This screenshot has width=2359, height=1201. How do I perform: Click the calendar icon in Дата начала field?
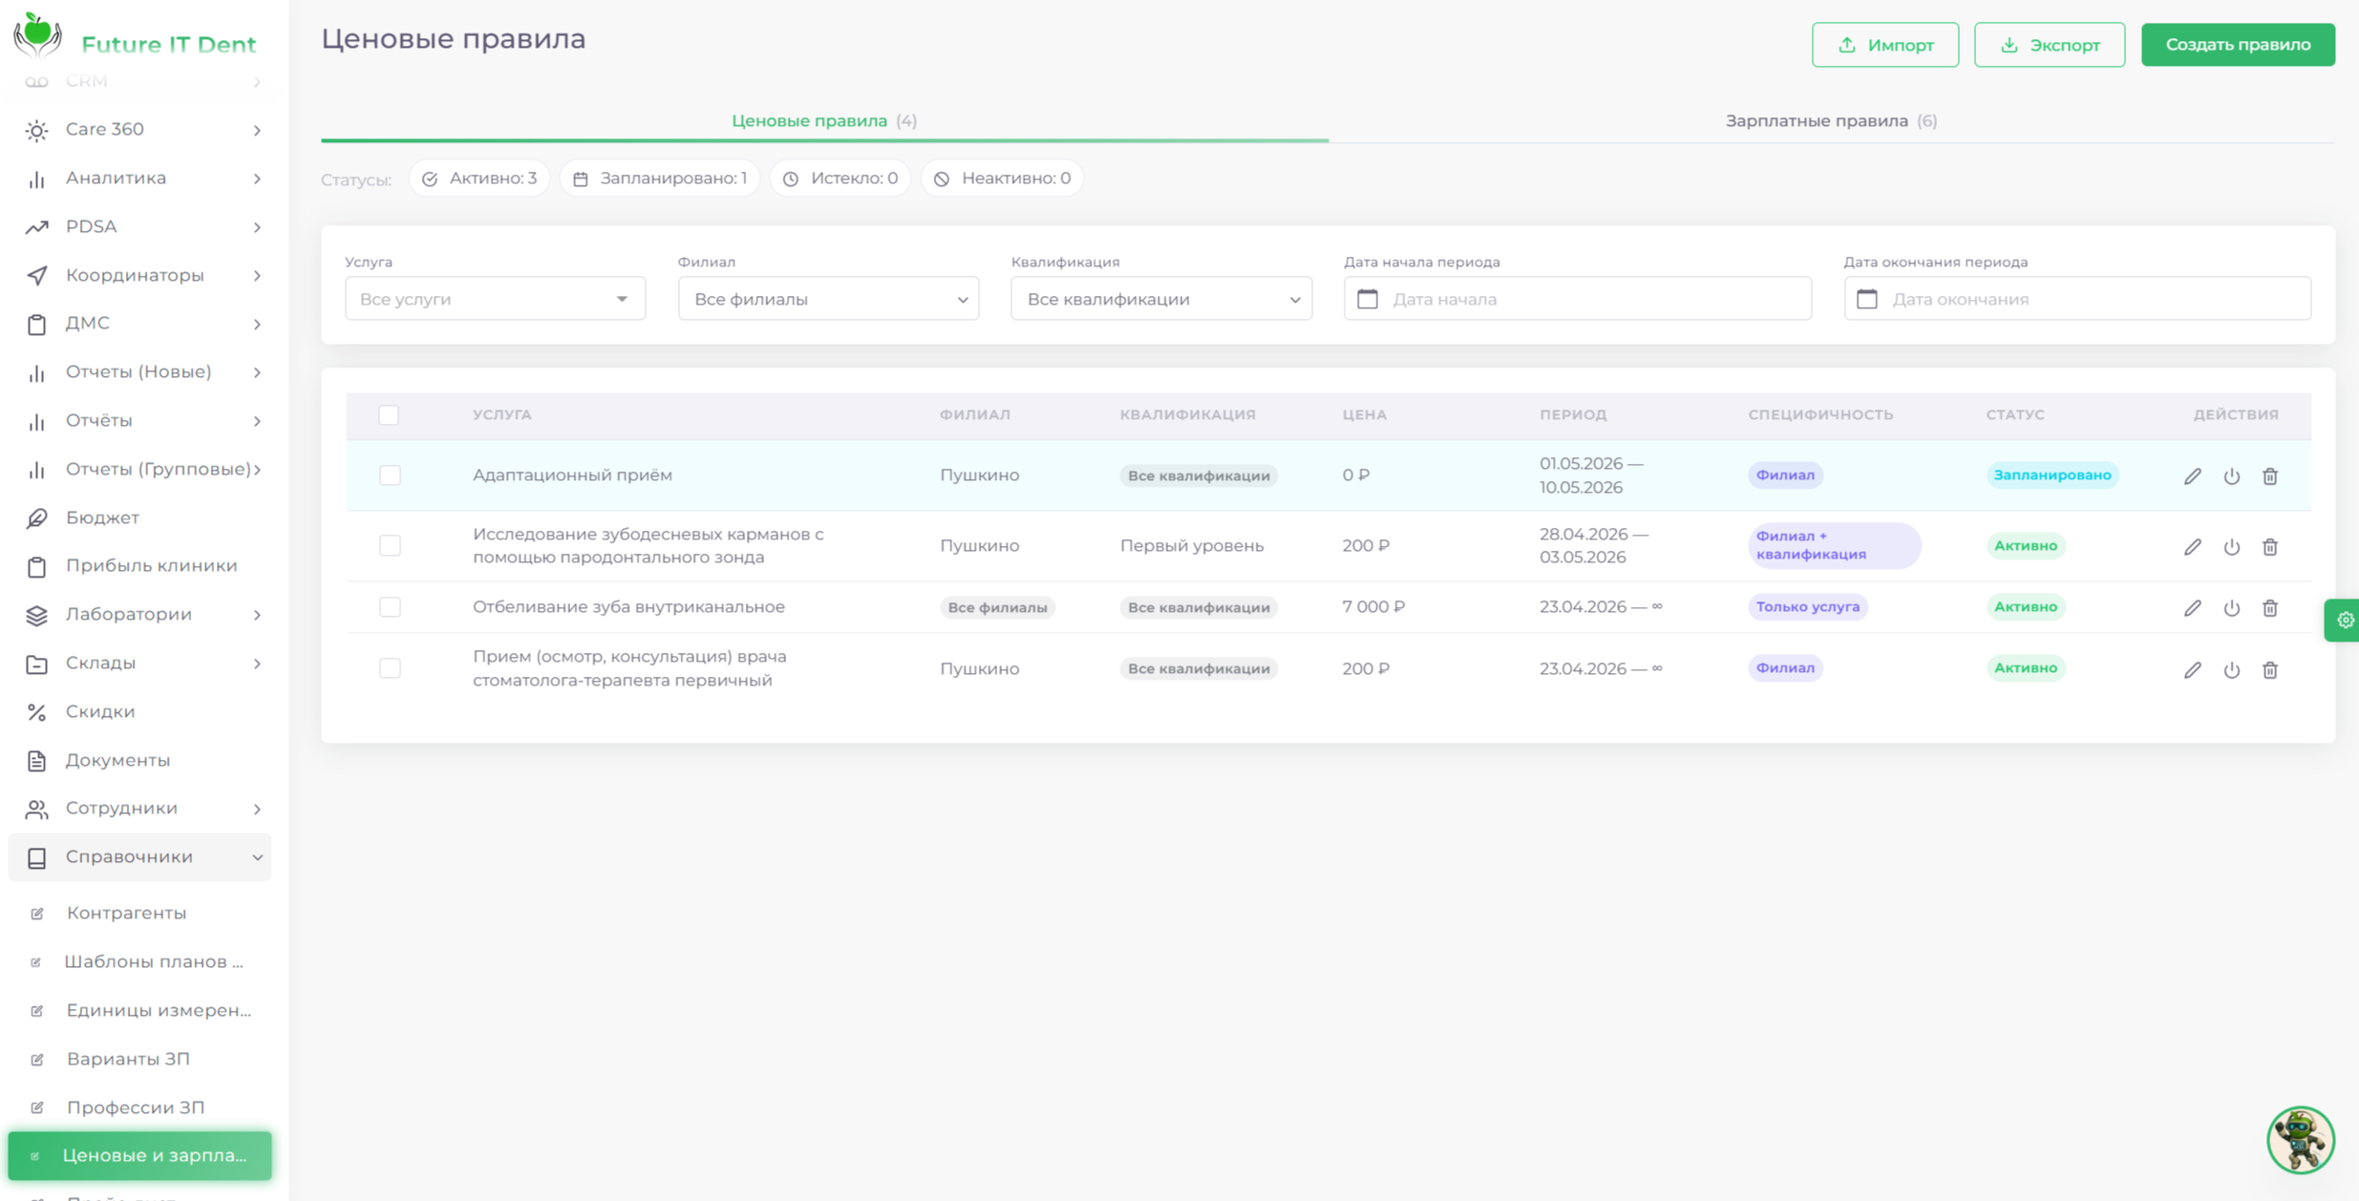coord(1368,299)
